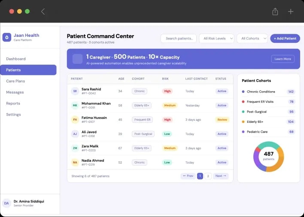Click the square icon in the caregiver banner

77,59
